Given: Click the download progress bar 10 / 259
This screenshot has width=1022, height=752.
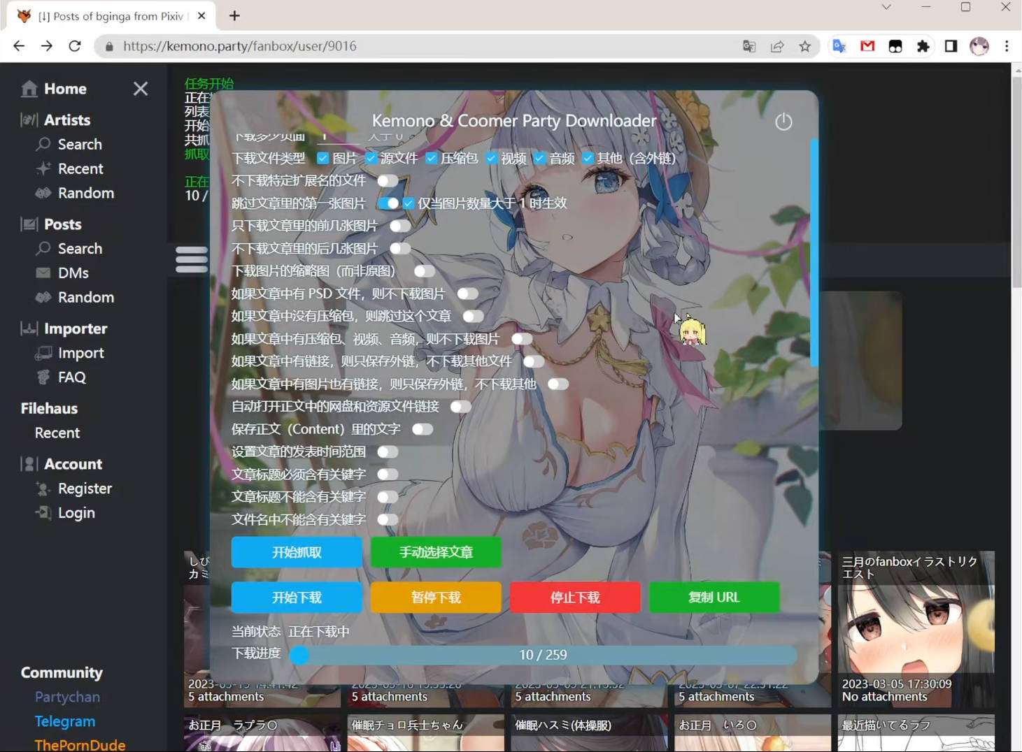Looking at the screenshot, I should (544, 655).
